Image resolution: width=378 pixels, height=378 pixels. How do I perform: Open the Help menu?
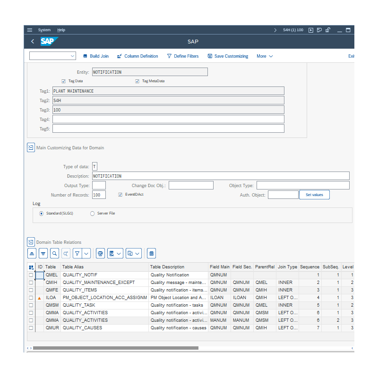click(61, 30)
